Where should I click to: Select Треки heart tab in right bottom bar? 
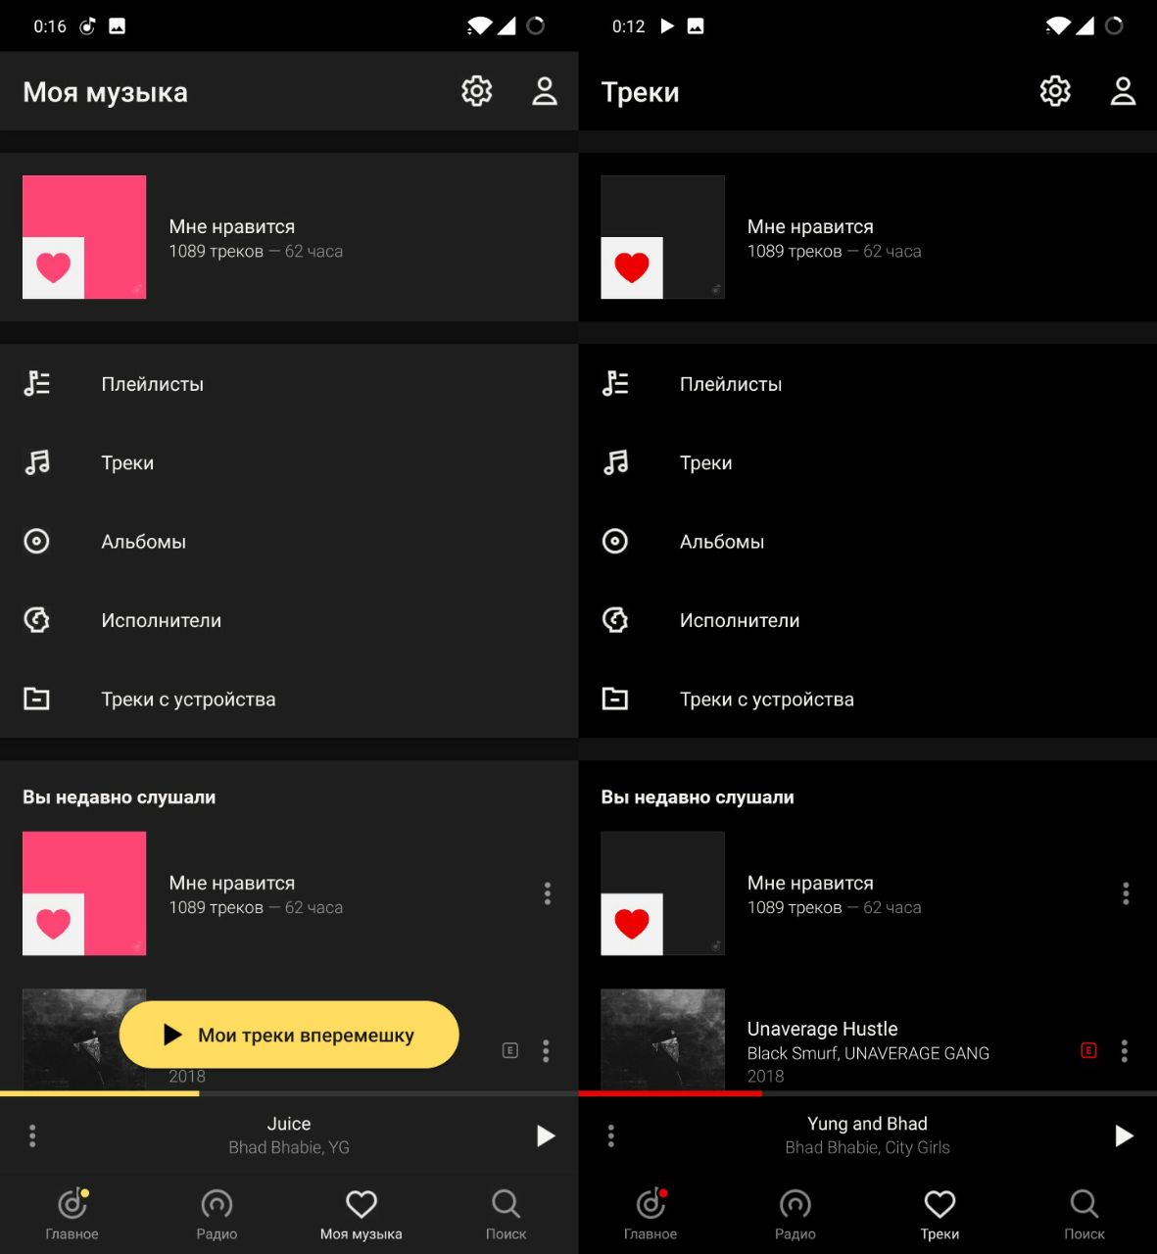pos(940,1214)
